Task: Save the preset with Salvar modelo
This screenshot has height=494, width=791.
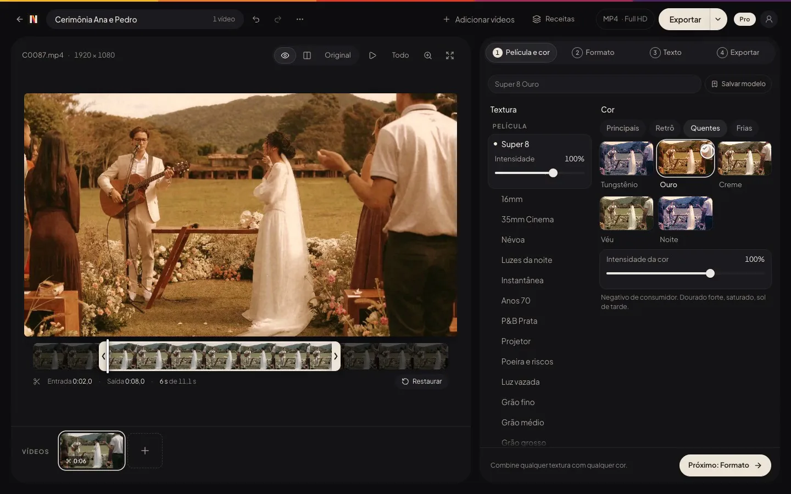Action: pos(738,84)
